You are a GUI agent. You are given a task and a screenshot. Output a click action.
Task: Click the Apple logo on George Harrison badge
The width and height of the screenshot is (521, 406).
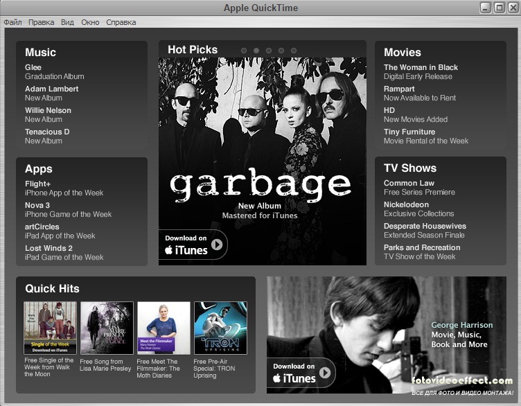(x=277, y=378)
